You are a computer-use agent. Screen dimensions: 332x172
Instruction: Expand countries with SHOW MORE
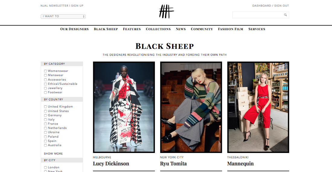pos(53,154)
